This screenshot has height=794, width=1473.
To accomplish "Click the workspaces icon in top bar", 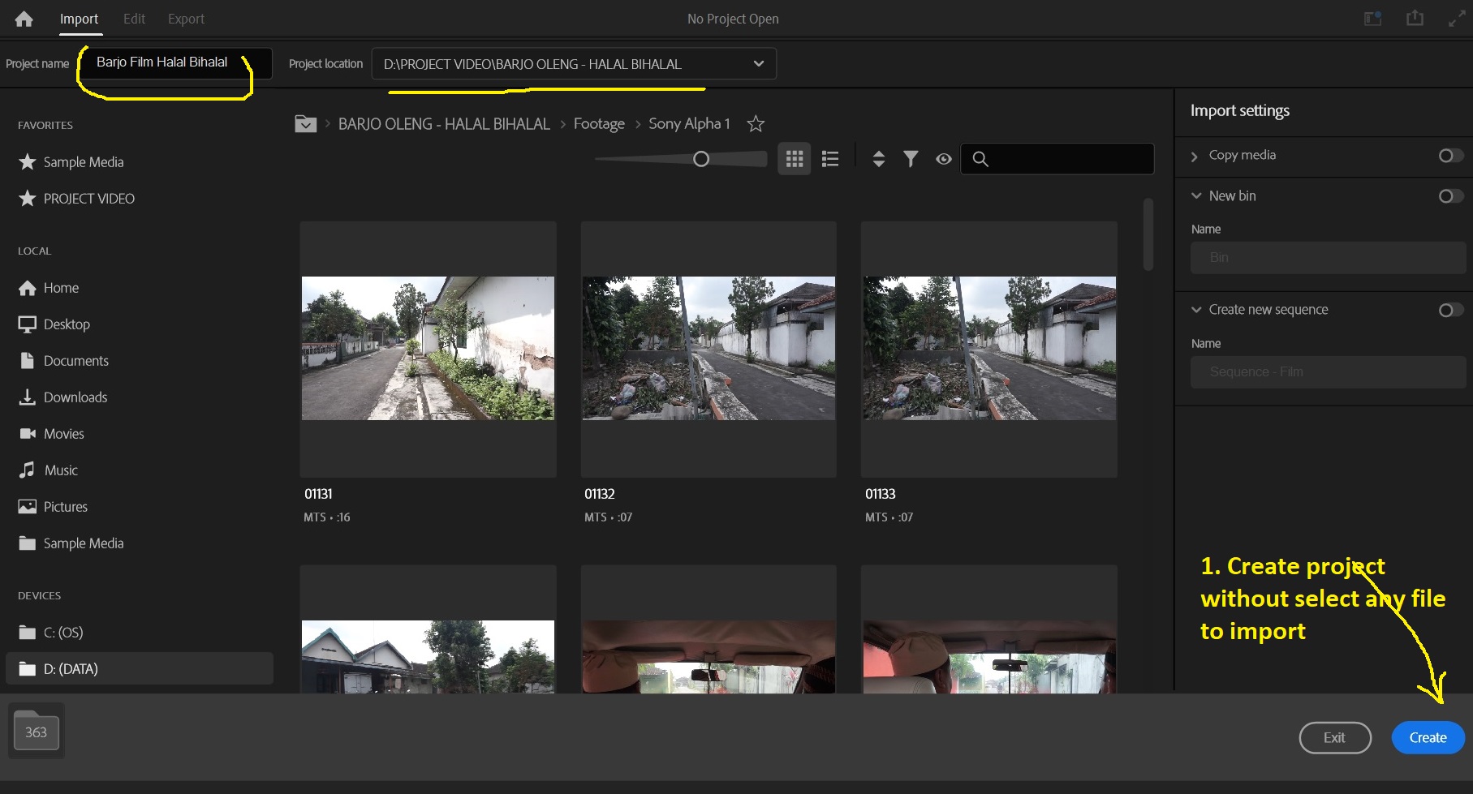I will (x=1372, y=19).
